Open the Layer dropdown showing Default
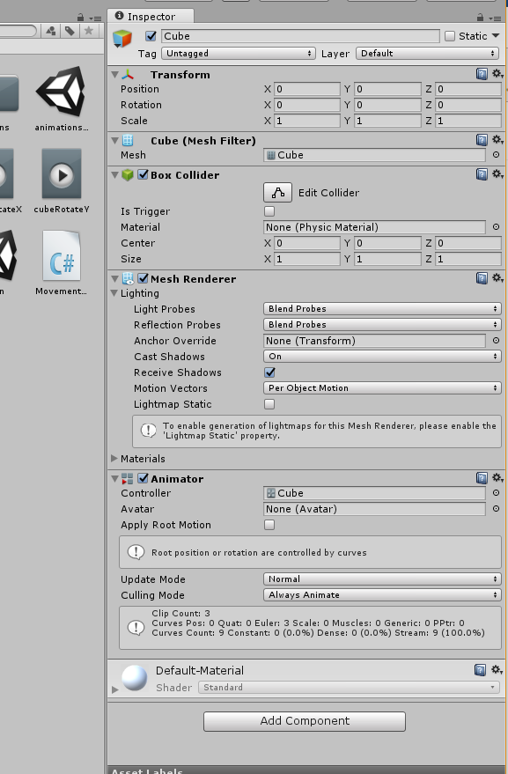Image resolution: width=508 pixels, height=774 pixels. pos(428,54)
